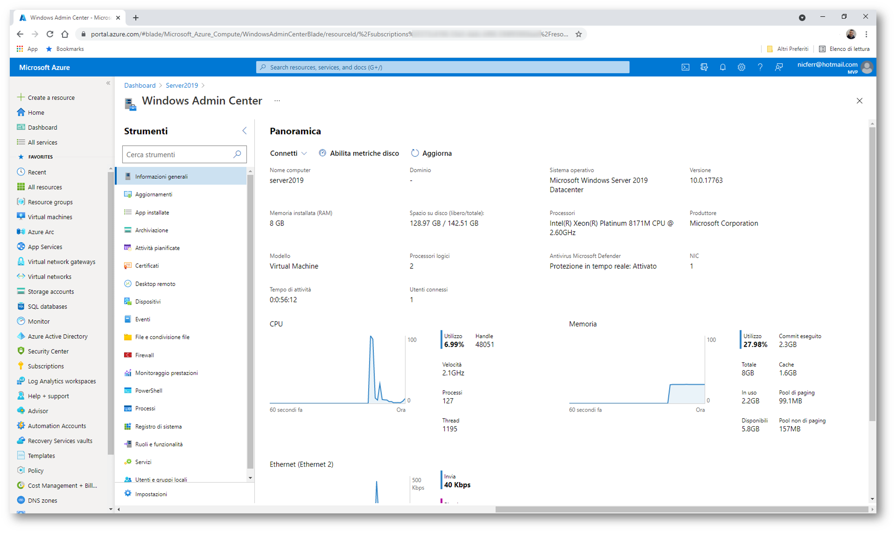The height and width of the screenshot is (533, 896).
Task: Open Altri Preferiti bookmarks folder
Action: click(788, 49)
